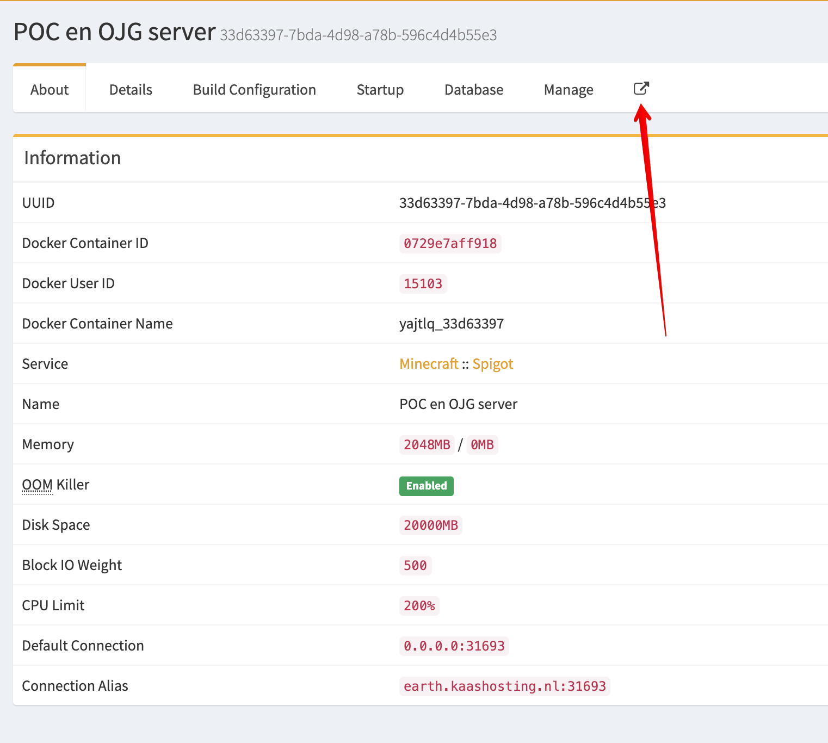Click the 0MB swap value
Image resolution: width=828 pixels, height=743 pixels.
coord(482,444)
